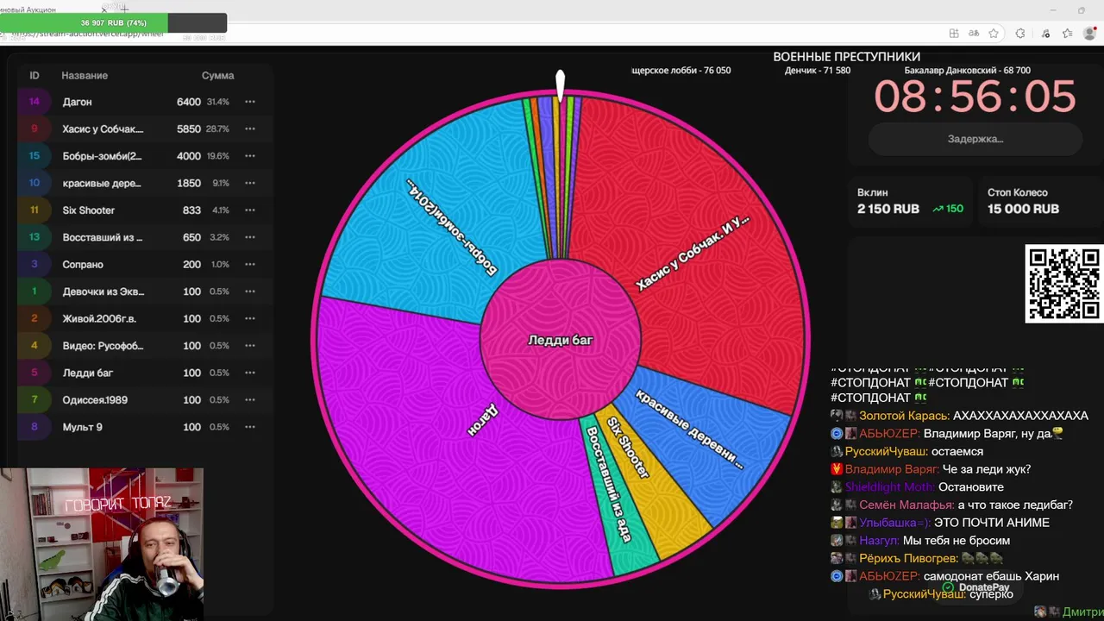Viewport: 1104px width, 621px height.
Task: Click Денчик - 71 580 leaderboard entry
Action: (818, 71)
